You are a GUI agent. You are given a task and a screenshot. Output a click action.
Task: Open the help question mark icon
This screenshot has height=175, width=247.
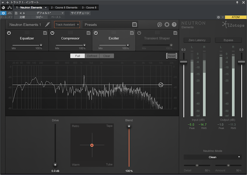coord(174,25)
